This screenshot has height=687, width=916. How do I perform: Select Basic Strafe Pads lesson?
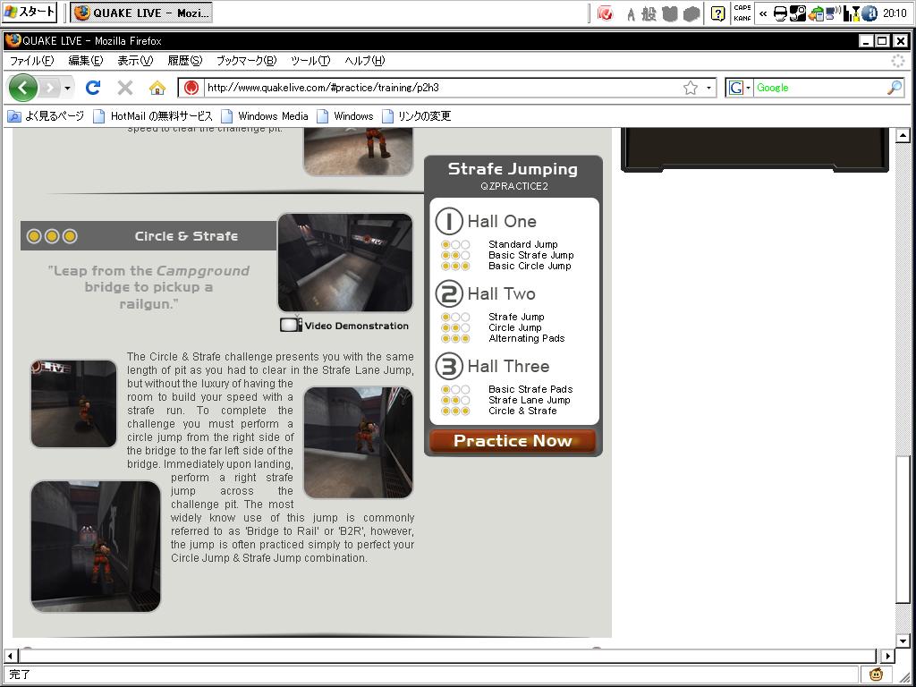tap(530, 389)
